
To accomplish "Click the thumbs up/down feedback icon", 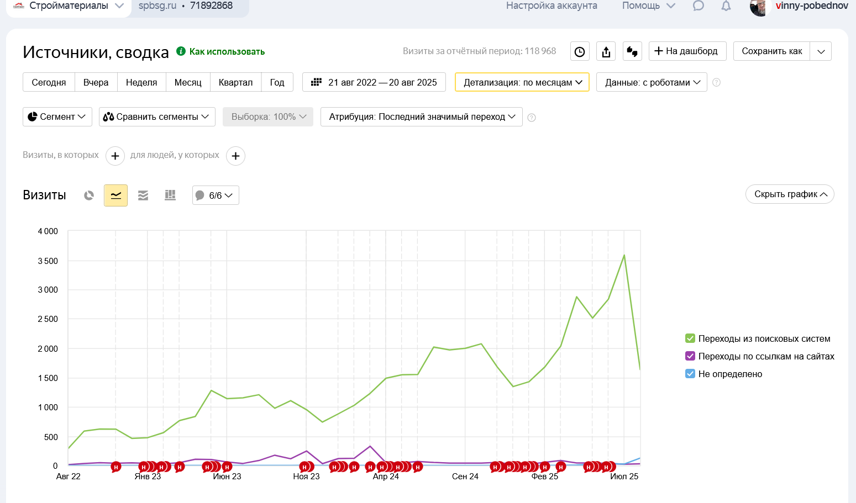I will pyautogui.click(x=632, y=51).
